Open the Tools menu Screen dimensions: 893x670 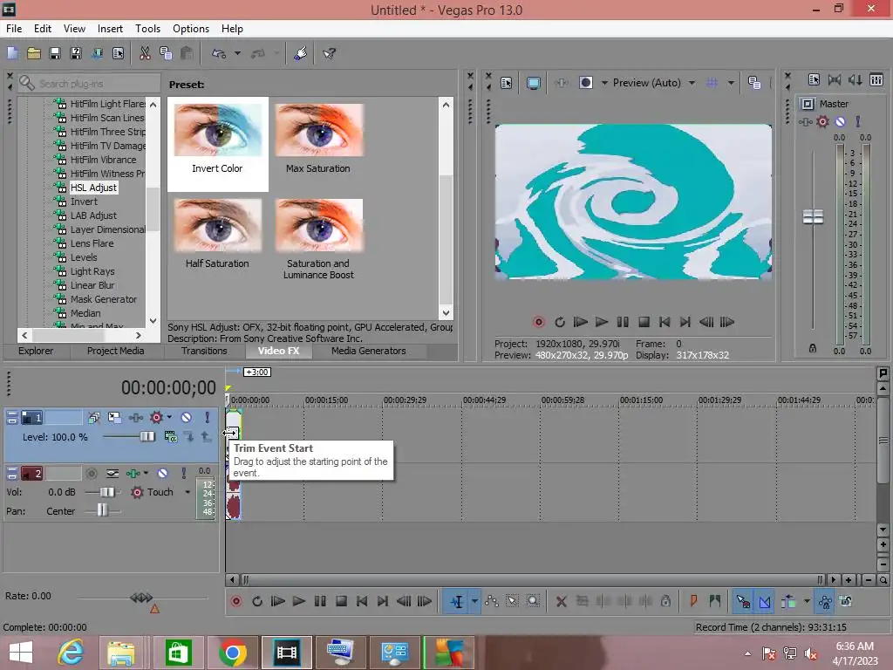[x=147, y=29]
